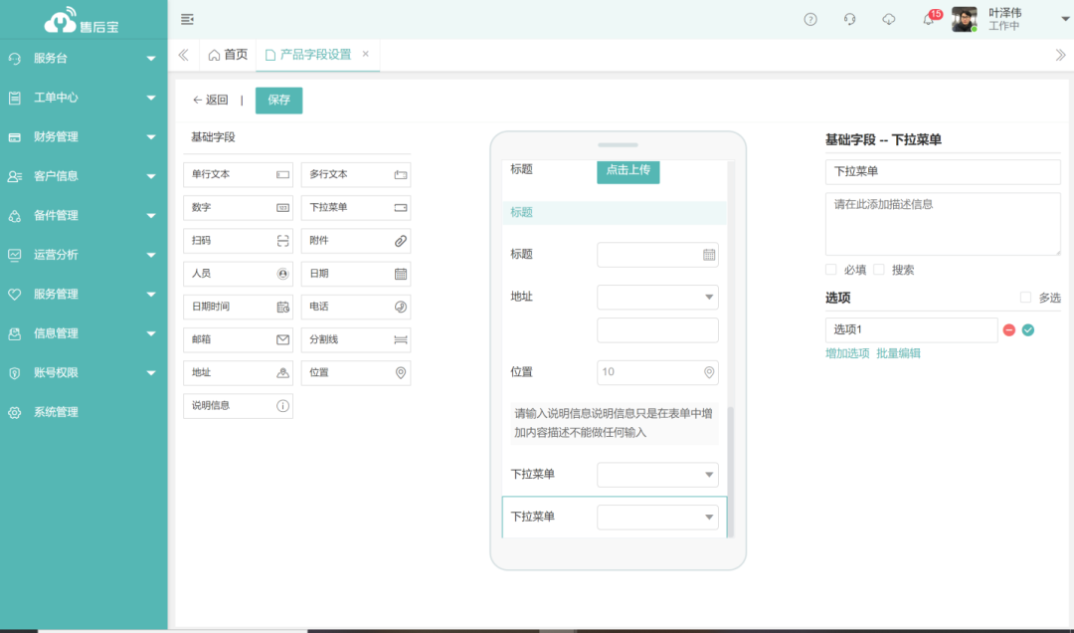Close the 产品字段设置 tab
The width and height of the screenshot is (1074, 633).
[x=365, y=55]
